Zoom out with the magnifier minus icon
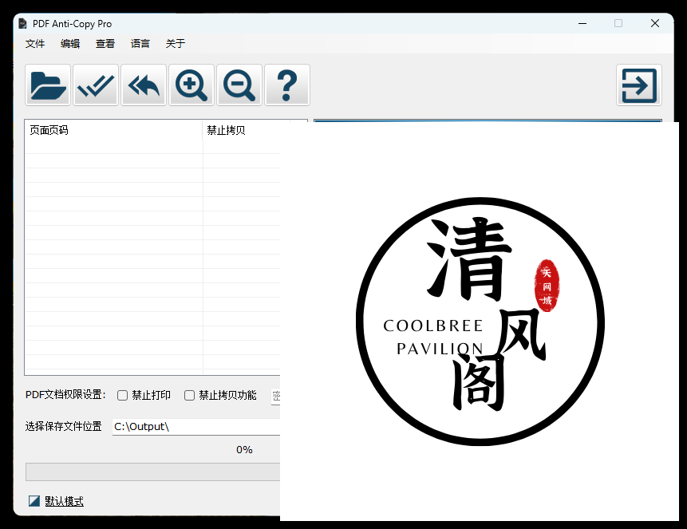This screenshot has width=687, height=529. coord(239,85)
